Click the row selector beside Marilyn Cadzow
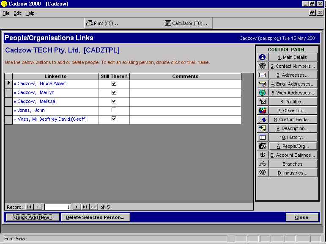 [8, 92]
